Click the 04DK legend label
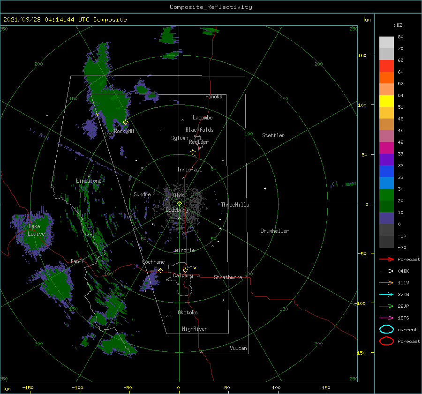The height and width of the screenshot is (394, 422). [x=403, y=271]
